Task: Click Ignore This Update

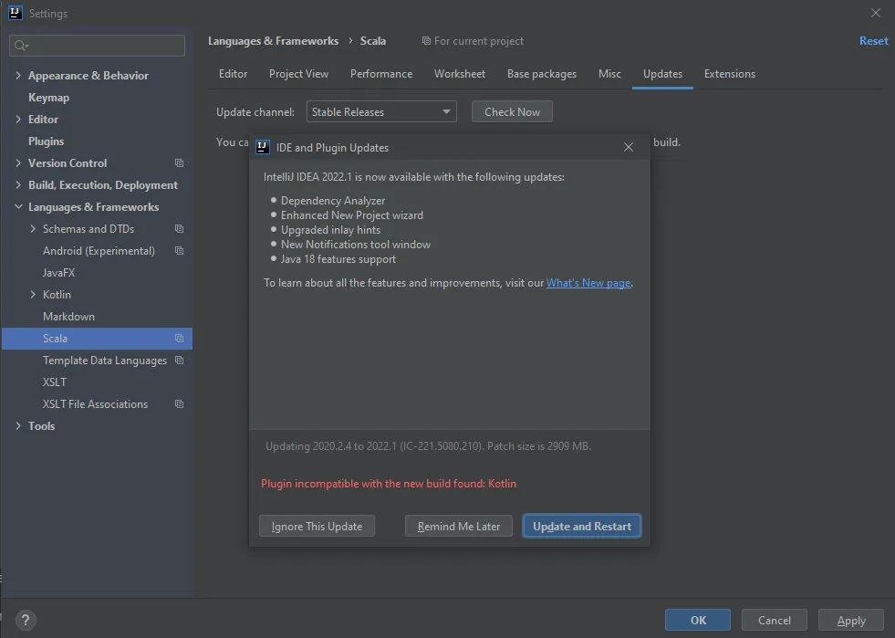Action: (x=317, y=526)
